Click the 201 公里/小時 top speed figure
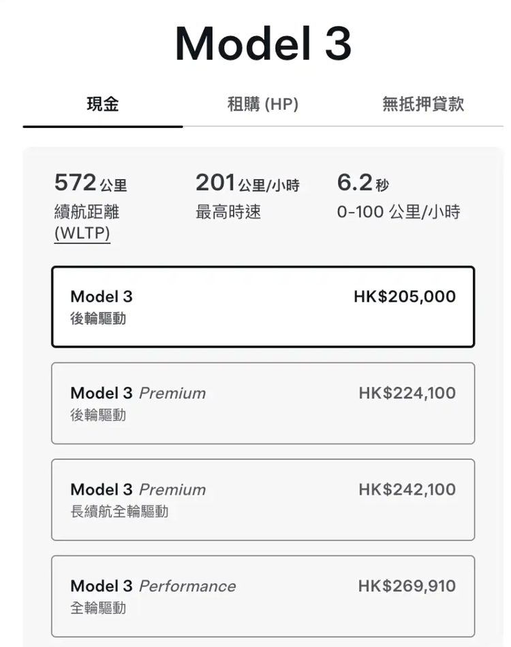Viewport: 511px width, 647px height. click(x=247, y=183)
